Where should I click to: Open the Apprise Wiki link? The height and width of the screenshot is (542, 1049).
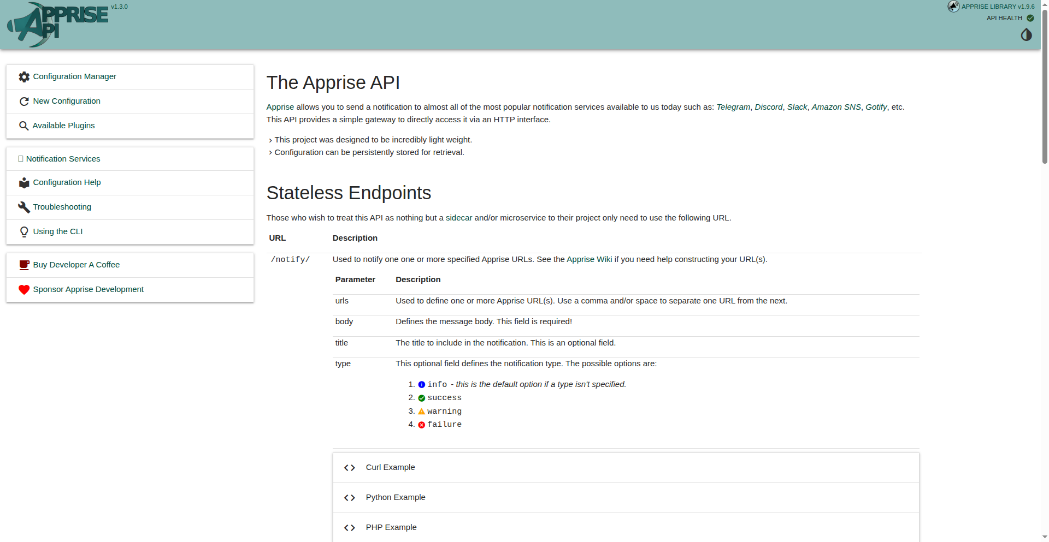pos(589,259)
